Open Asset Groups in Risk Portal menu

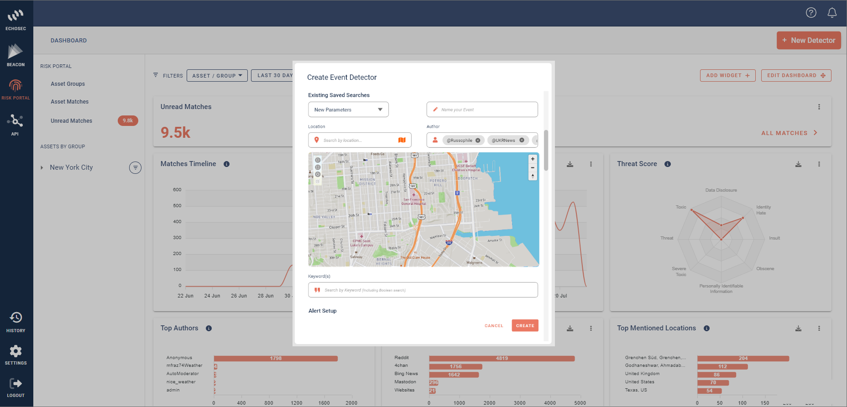point(68,84)
